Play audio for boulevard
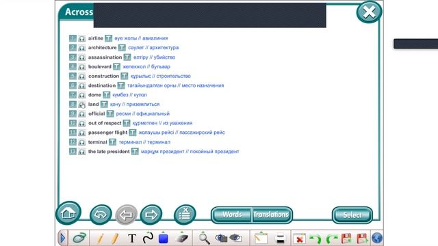This screenshot has width=438, height=246. (x=81, y=67)
